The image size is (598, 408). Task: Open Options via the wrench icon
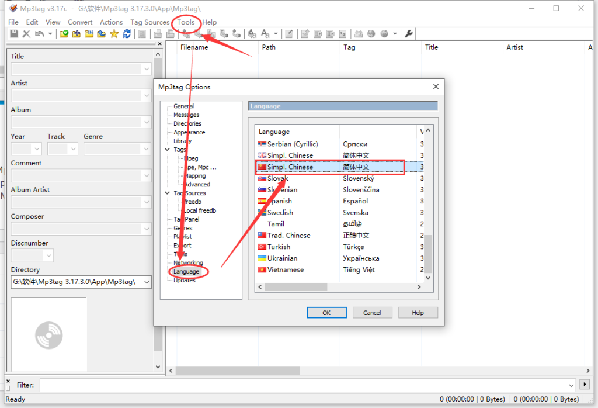tap(409, 34)
